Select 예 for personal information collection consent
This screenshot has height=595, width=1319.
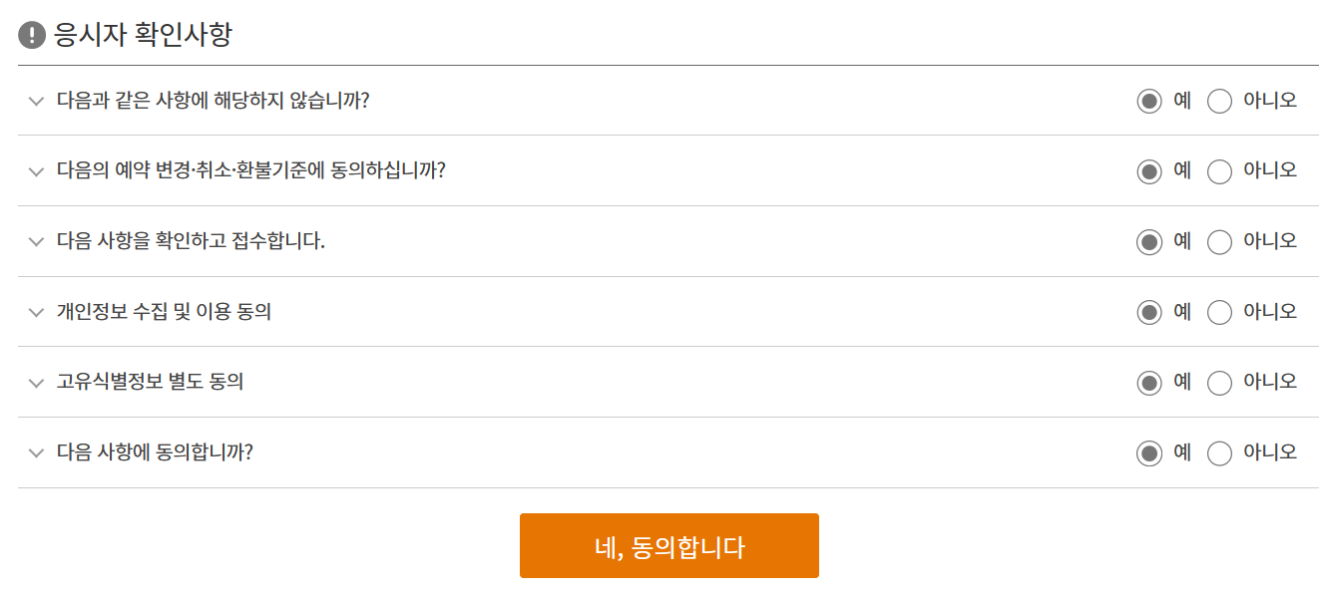pyautogui.click(x=1147, y=312)
